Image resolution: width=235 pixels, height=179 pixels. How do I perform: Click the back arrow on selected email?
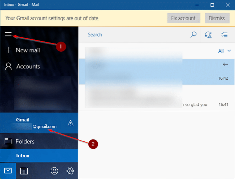click(225, 64)
